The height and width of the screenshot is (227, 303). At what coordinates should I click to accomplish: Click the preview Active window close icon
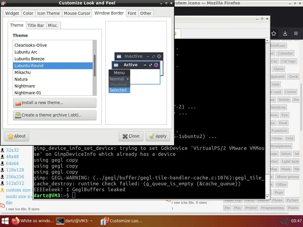156,65
